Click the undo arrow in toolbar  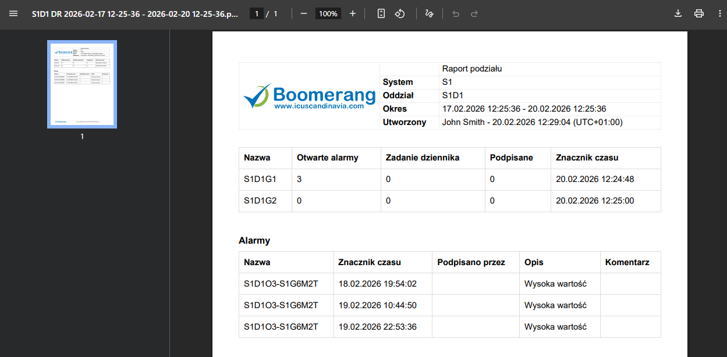pyautogui.click(x=456, y=13)
